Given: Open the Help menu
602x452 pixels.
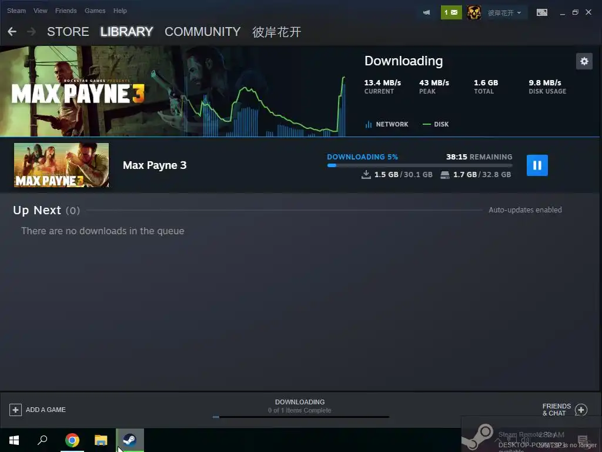Looking at the screenshot, I should coord(120,11).
